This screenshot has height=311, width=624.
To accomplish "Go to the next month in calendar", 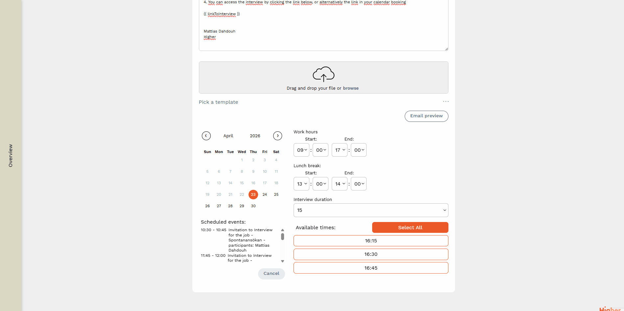I will (278, 136).
